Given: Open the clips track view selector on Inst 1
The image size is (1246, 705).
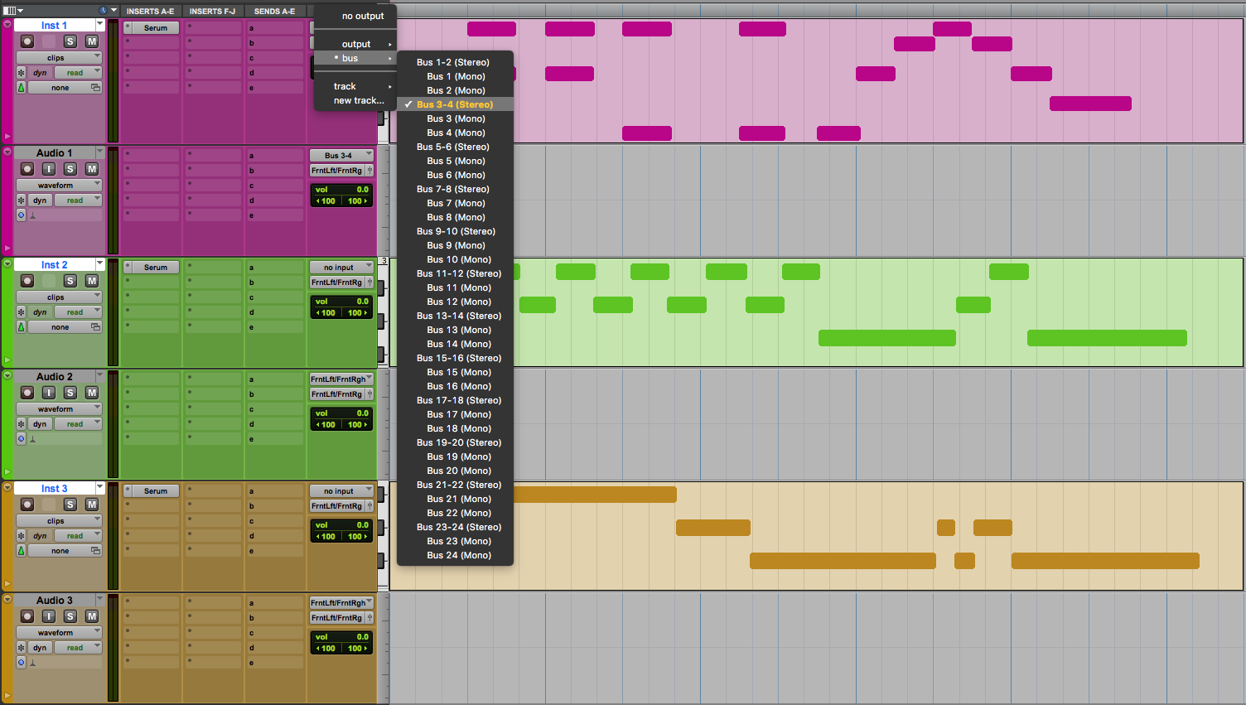Looking at the screenshot, I should [59, 58].
